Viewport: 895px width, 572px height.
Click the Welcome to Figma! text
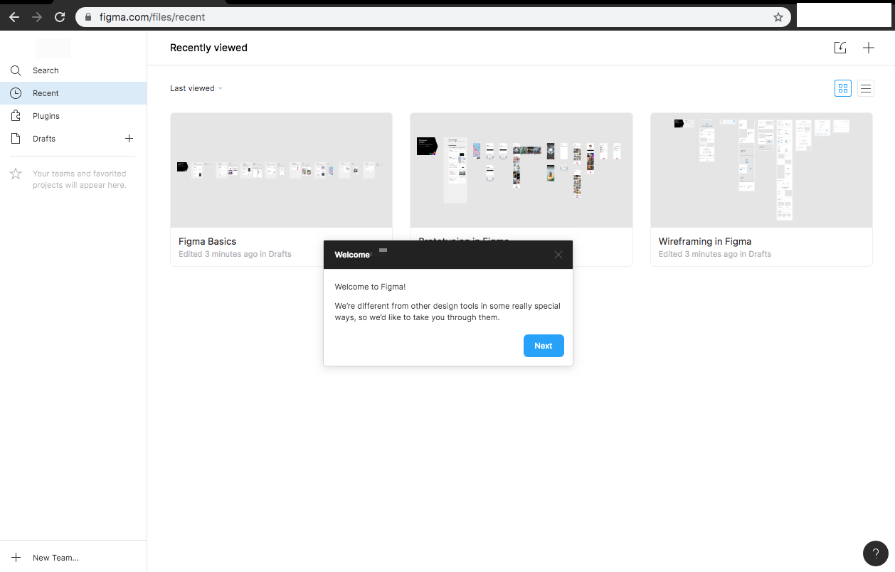371,287
